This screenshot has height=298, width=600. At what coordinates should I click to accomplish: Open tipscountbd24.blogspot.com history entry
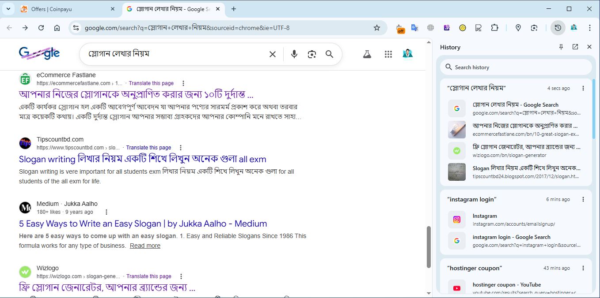click(516, 172)
